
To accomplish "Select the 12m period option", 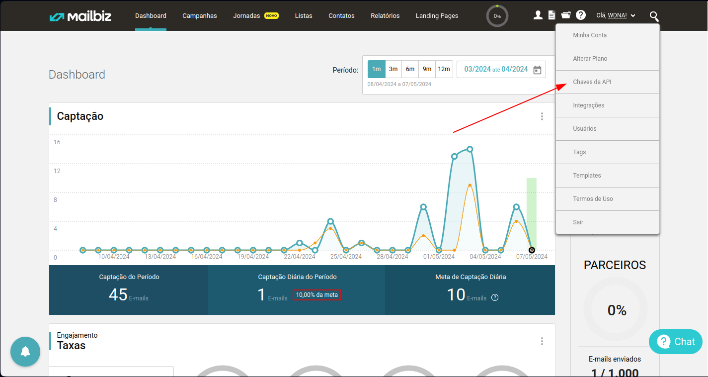I will click(444, 69).
